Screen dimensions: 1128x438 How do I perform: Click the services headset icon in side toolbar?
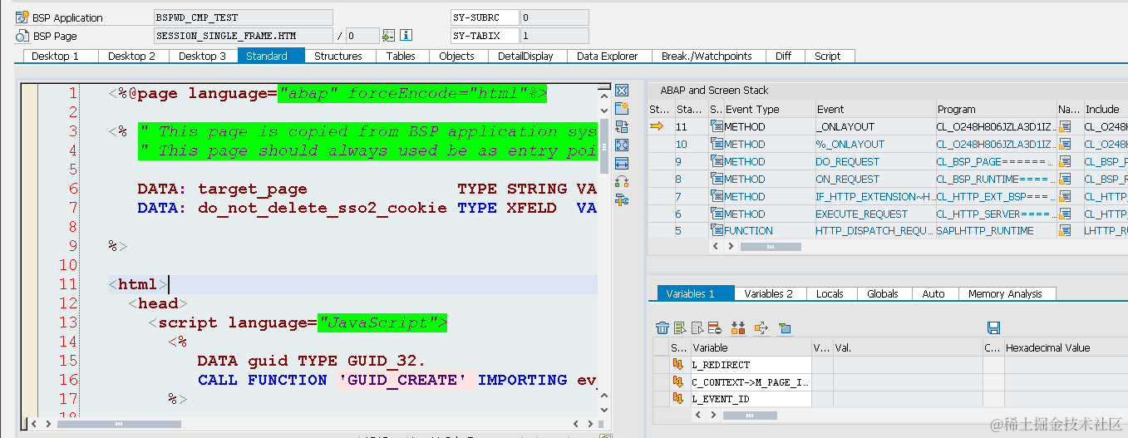(621, 181)
